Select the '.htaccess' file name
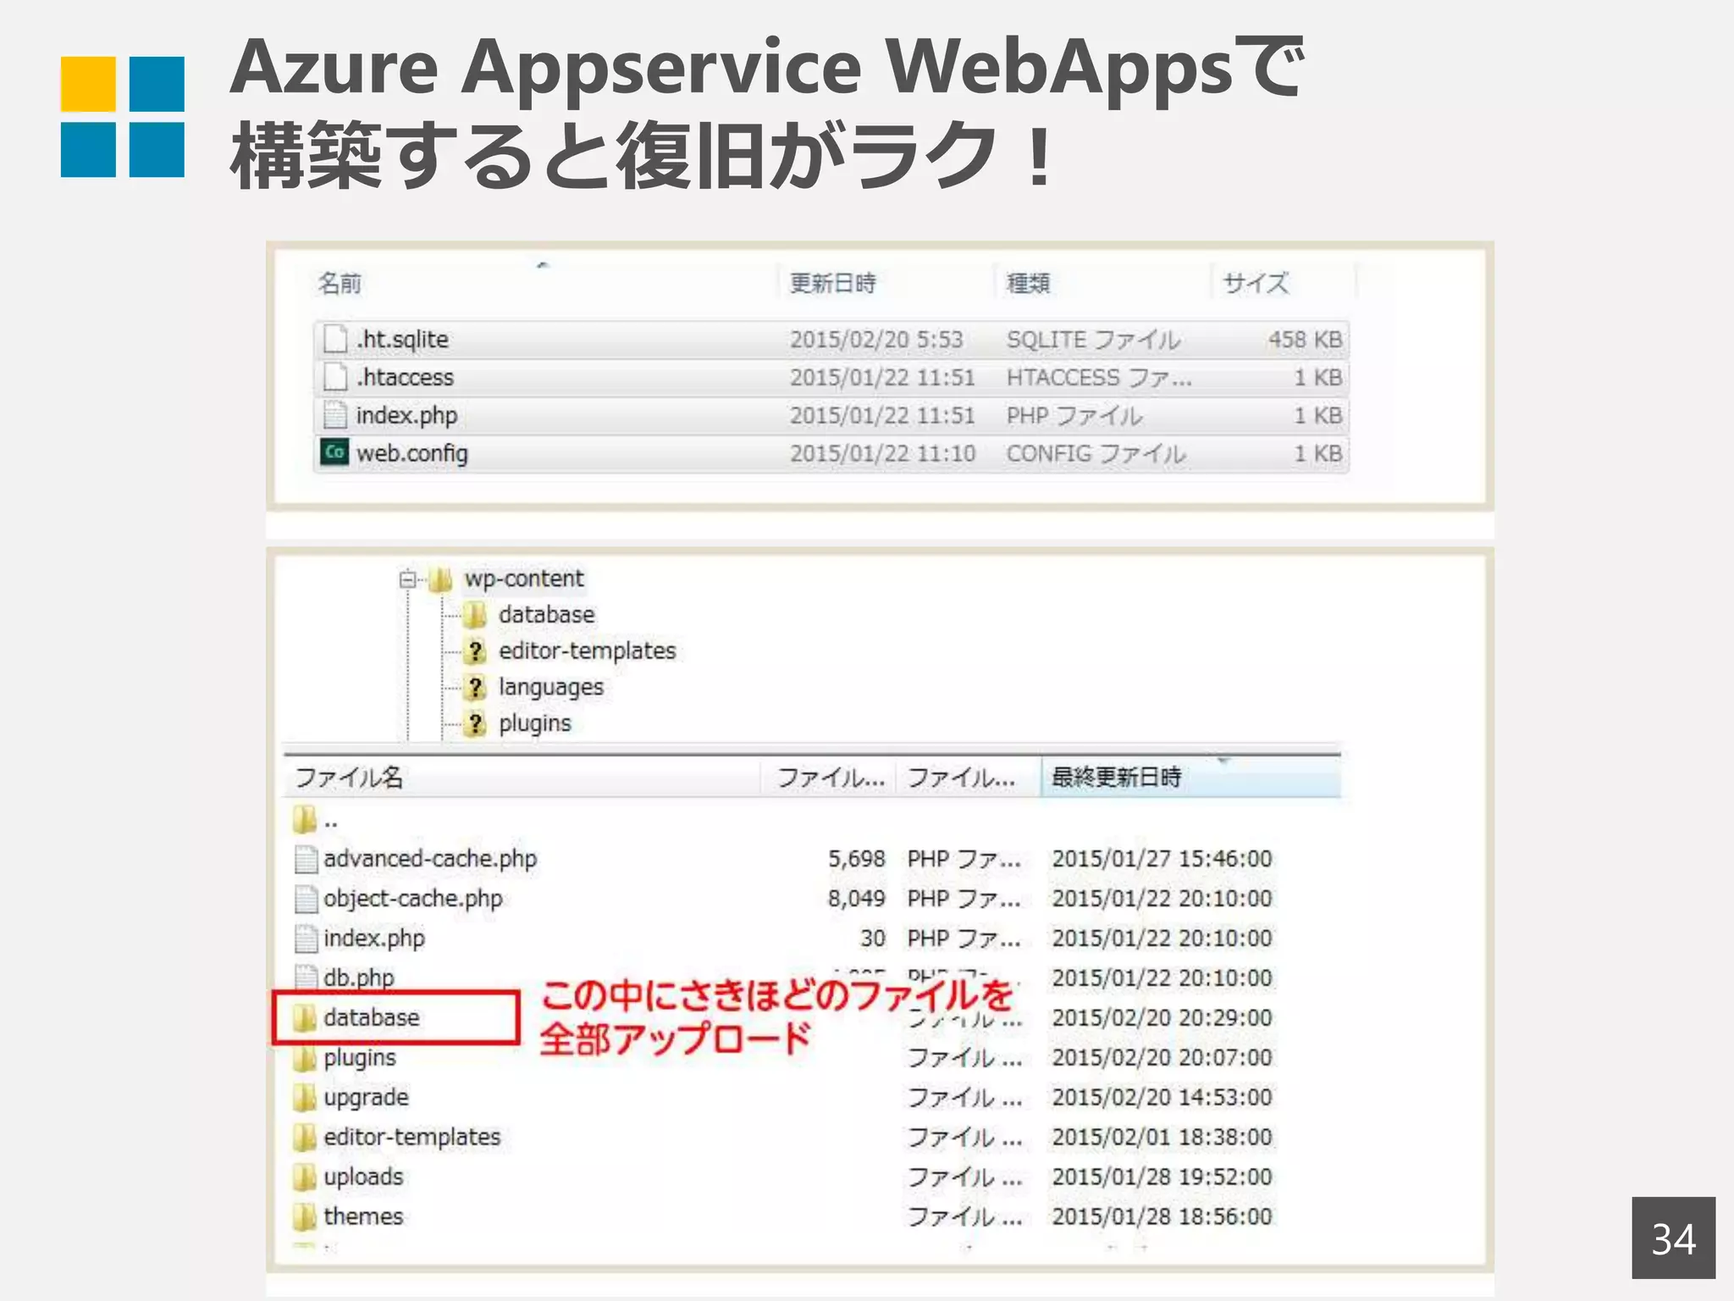The width and height of the screenshot is (1734, 1301). 405,378
